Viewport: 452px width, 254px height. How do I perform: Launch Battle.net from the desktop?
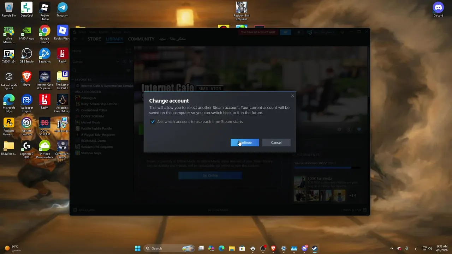point(44,56)
